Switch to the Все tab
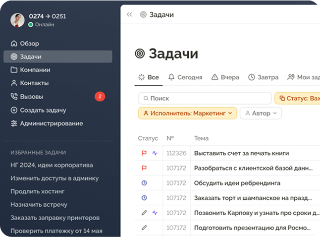Viewport: 320px width, 237px height. click(149, 77)
